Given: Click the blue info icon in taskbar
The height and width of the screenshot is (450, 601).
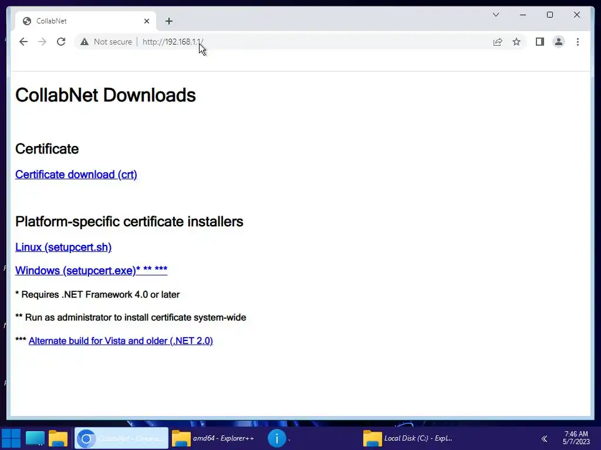Looking at the screenshot, I should 277,438.
